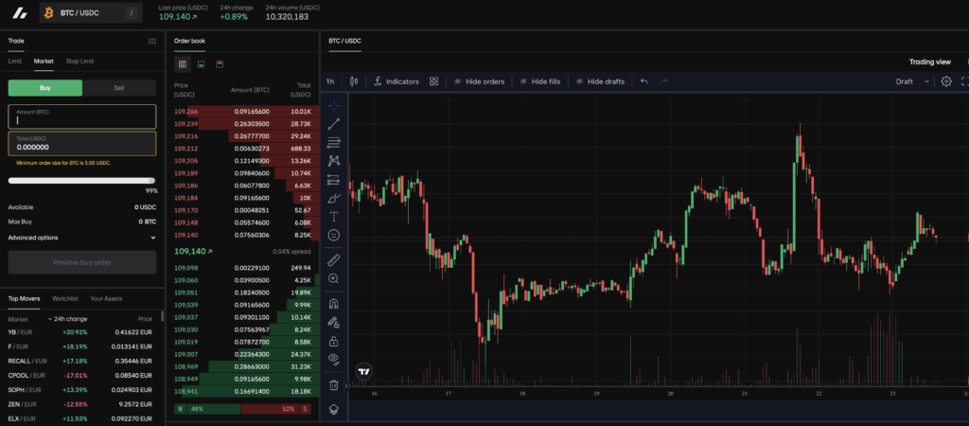969x426 pixels.
Task: Click the Preview buy order button
Action: point(81,262)
